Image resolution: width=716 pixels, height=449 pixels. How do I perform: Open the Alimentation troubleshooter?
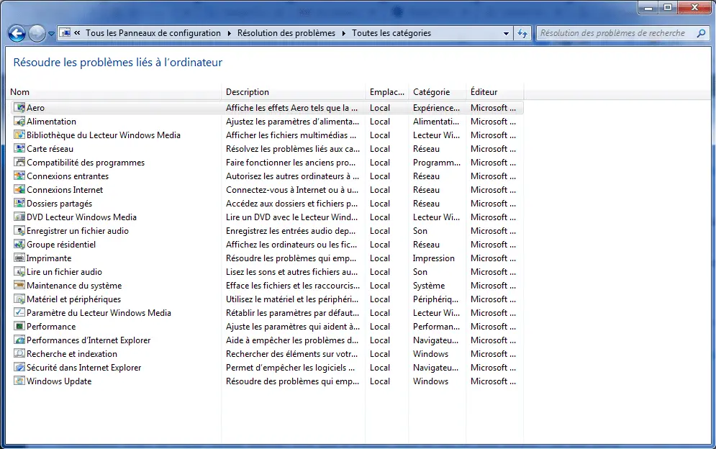51,122
